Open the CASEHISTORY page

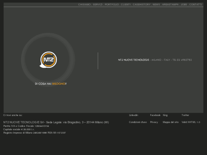pyautogui.click(x=142, y=5)
